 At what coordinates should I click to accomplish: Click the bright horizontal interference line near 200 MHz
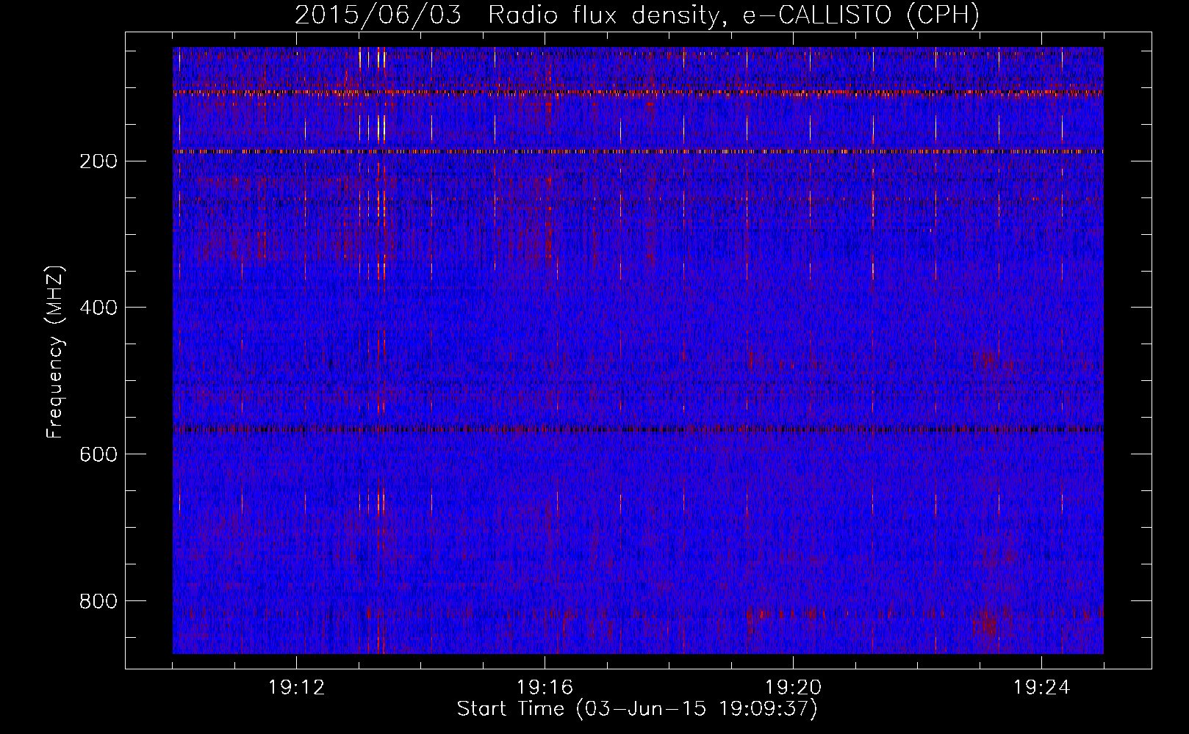(x=638, y=151)
